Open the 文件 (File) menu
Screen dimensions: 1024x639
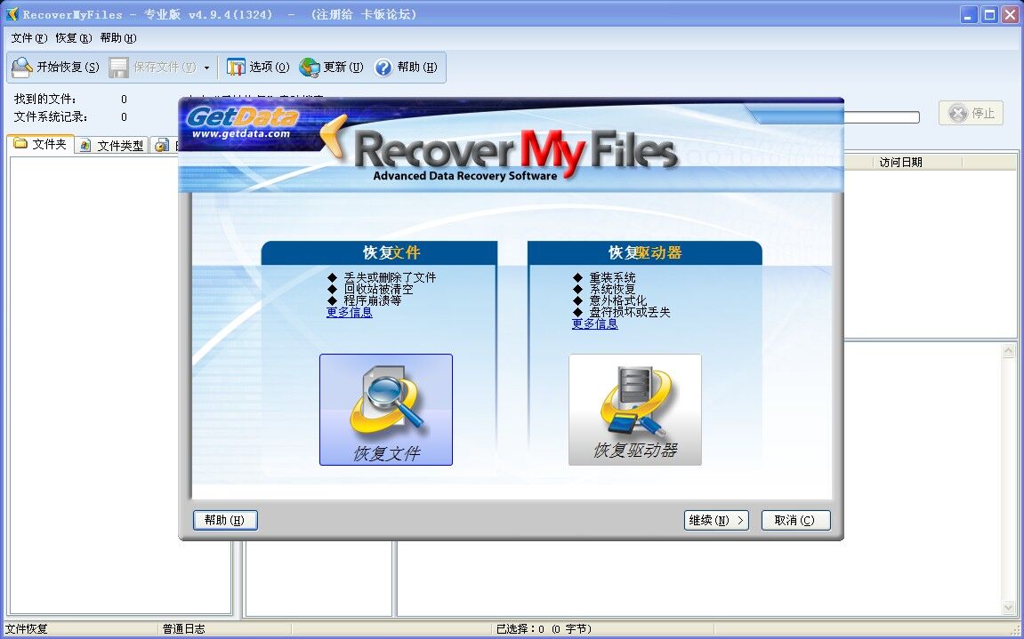pos(28,38)
